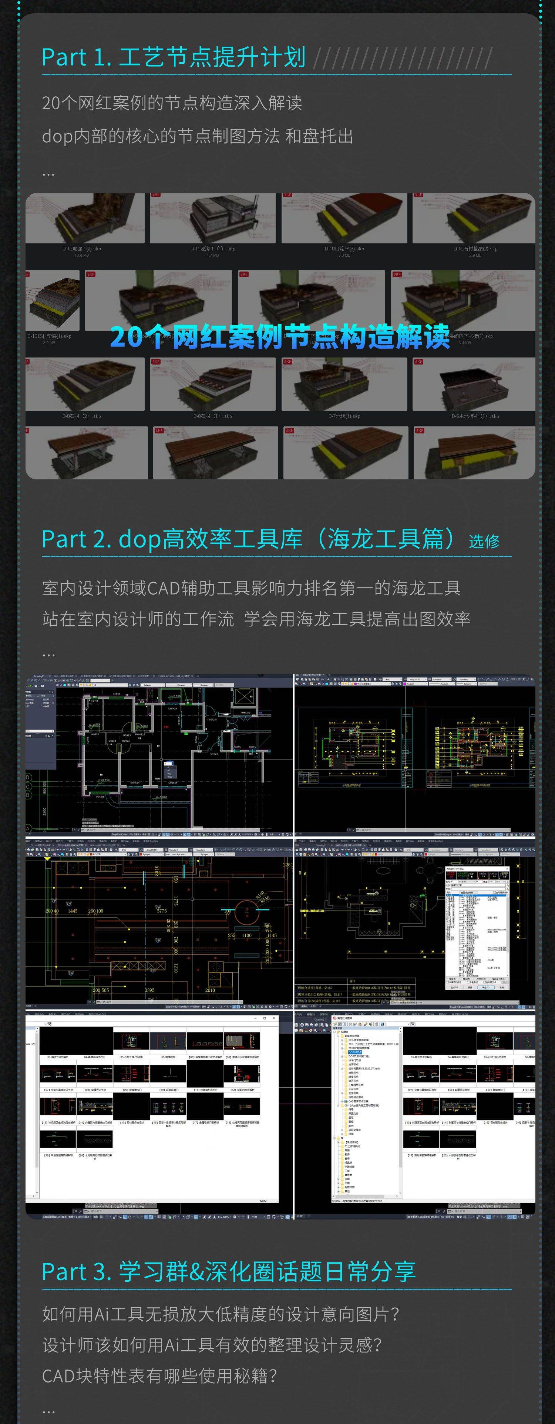Click the SKP badge on D-8石材 (1) file
Viewport: 555px width, 1424px height.
156,362
